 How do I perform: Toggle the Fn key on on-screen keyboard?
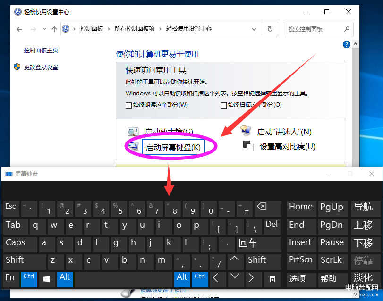(11, 280)
